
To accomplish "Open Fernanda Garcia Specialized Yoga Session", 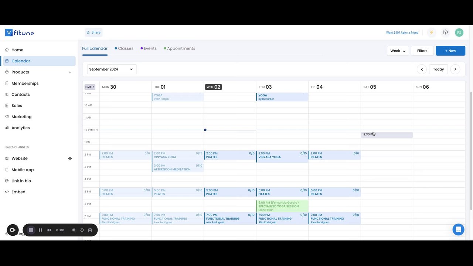I will (282, 206).
